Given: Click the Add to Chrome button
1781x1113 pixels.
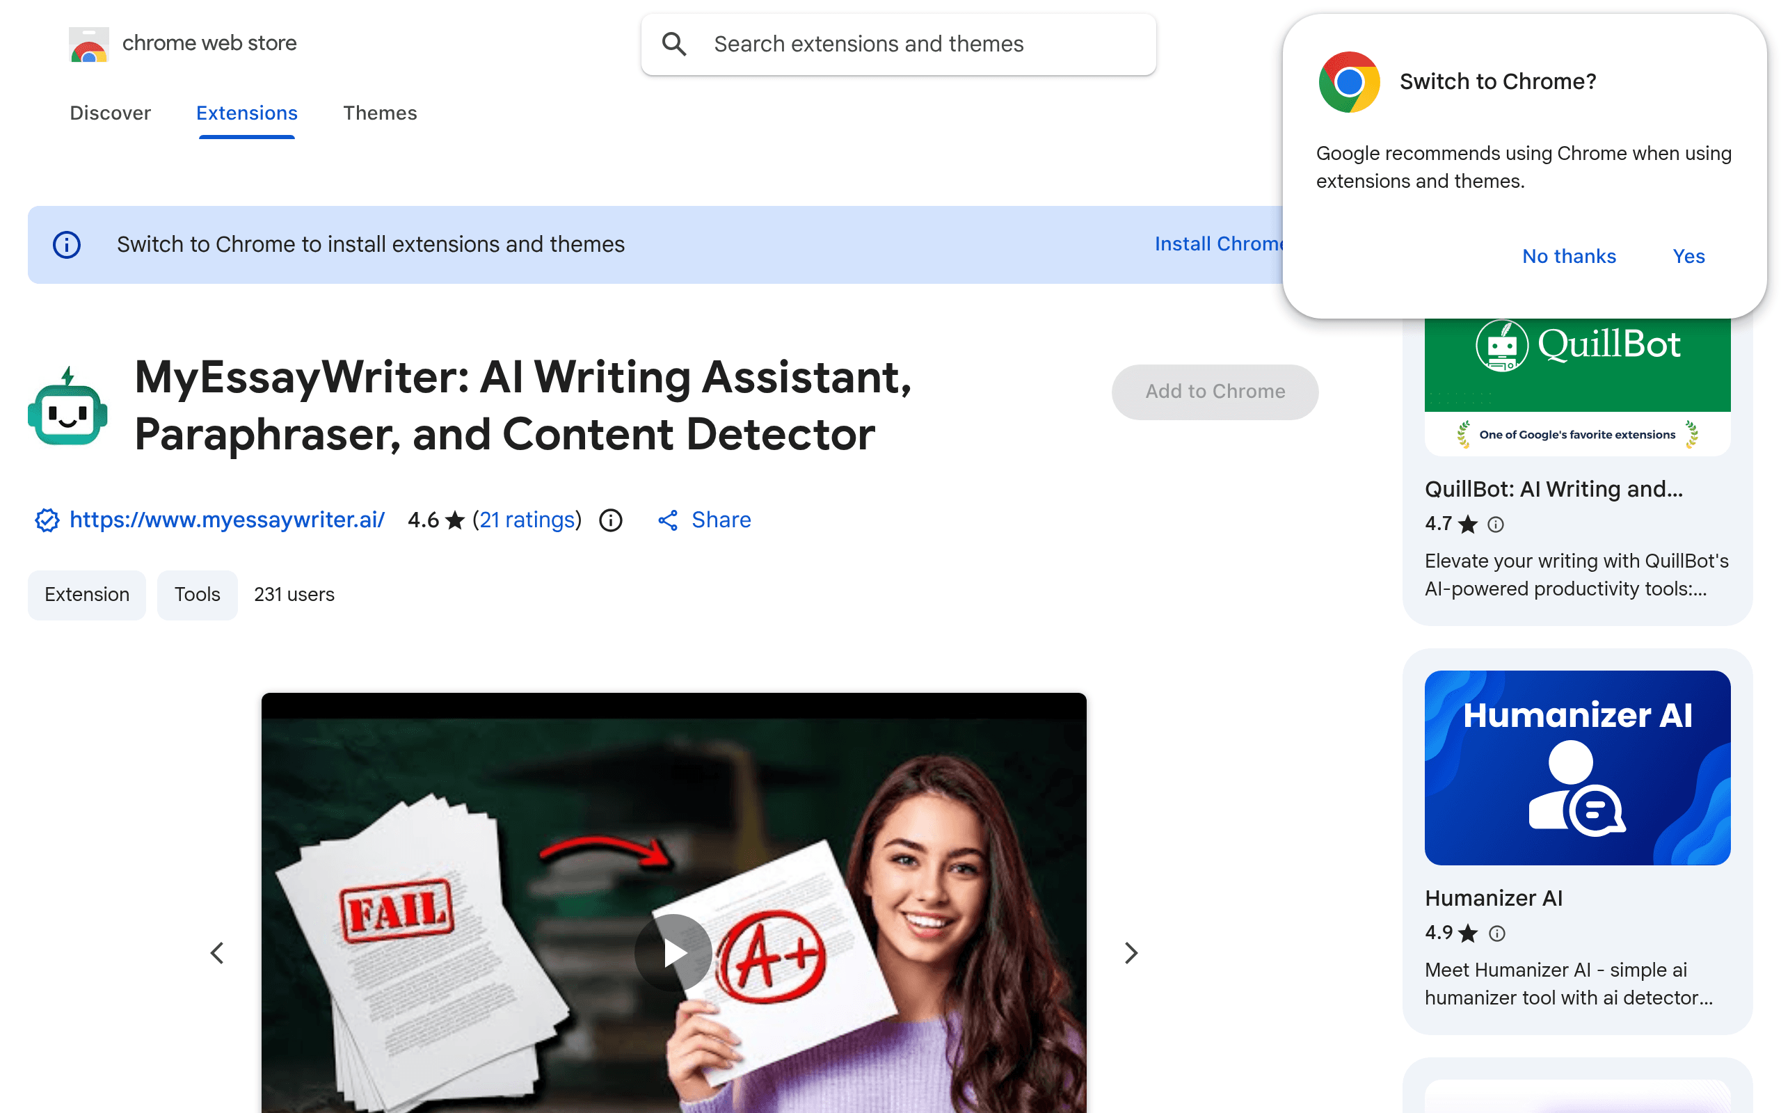Looking at the screenshot, I should coord(1215,392).
